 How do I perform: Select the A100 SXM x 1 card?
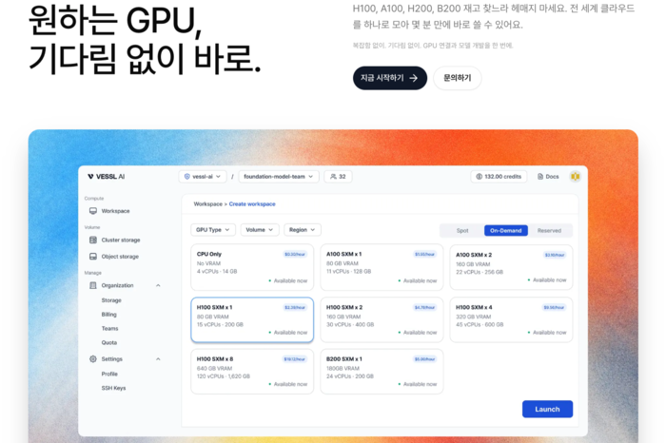click(x=382, y=267)
